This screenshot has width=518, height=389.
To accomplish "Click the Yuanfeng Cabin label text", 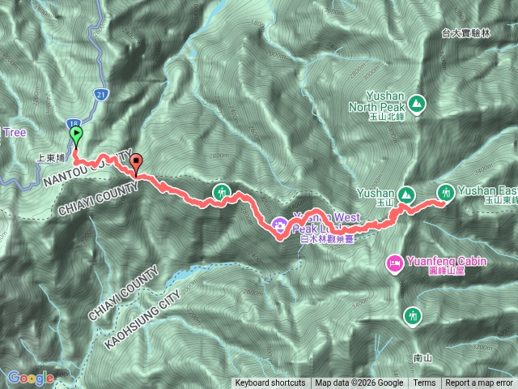I will 447,261.
